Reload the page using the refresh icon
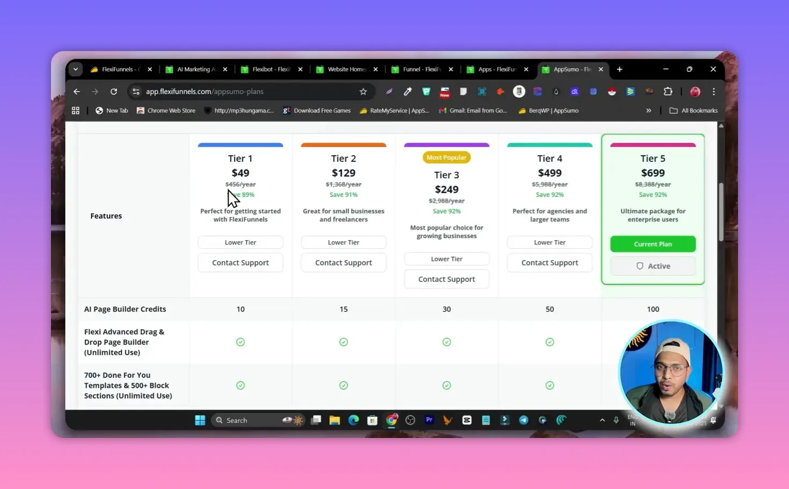Screen dimensions: 789x489 (x=113, y=91)
